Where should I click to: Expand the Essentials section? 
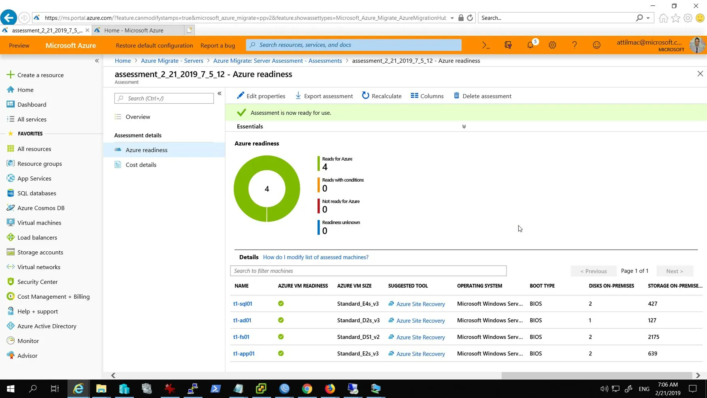[464, 126]
